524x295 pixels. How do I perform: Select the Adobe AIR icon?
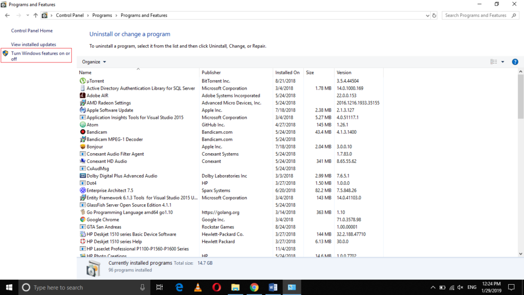pyautogui.click(x=82, y=95)
